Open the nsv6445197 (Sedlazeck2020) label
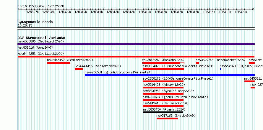Screen dimensions: 263x130 (x=70, y=60)
